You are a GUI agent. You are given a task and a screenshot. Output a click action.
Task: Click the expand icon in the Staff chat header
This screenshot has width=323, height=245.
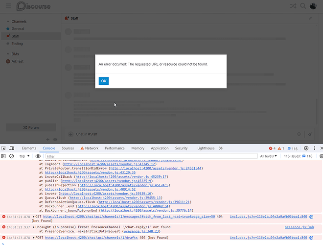click(x=310, y=18)
